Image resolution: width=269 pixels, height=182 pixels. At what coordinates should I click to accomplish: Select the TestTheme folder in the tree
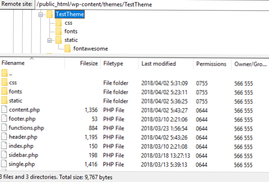coord(70,14)
